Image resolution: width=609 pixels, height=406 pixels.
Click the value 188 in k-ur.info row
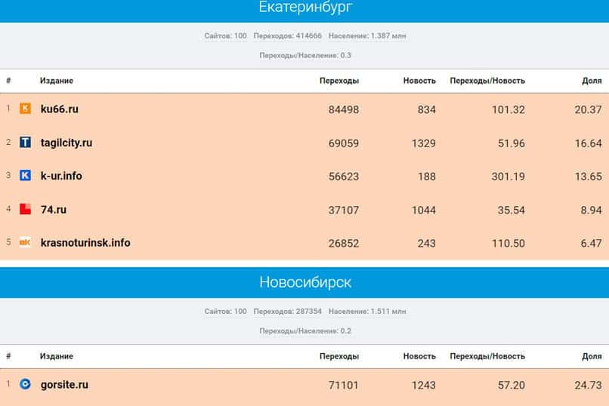(426, 177)
